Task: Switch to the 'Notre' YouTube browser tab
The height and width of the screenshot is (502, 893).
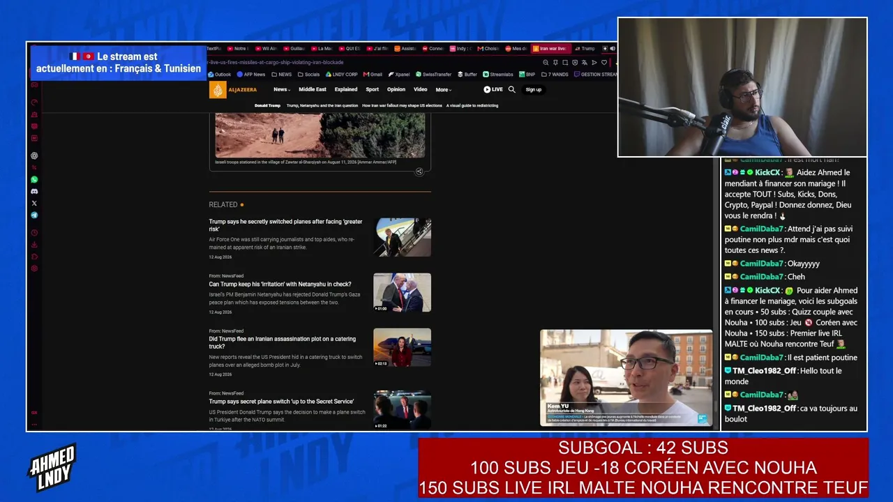Action: 238,49
